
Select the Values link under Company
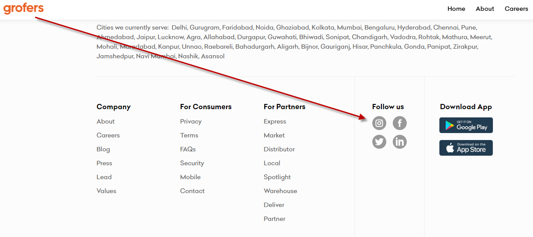point(106,191)
